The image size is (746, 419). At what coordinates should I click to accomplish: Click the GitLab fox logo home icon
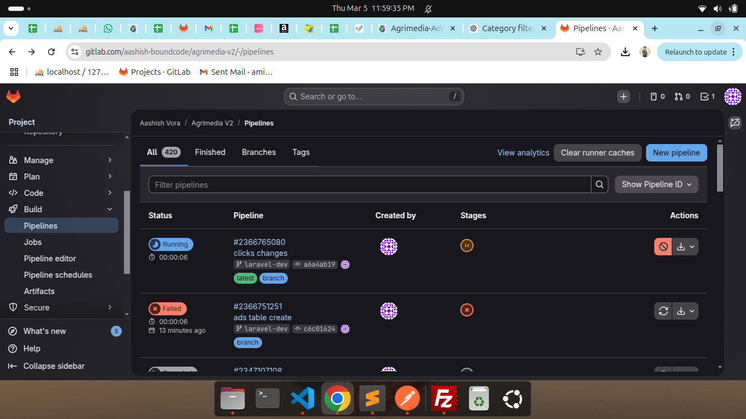13,97
